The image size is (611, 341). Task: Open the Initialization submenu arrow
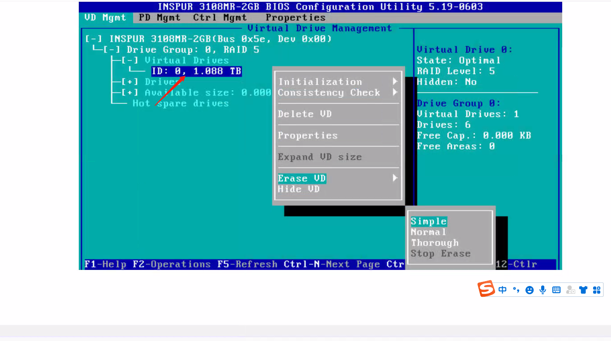395,82
